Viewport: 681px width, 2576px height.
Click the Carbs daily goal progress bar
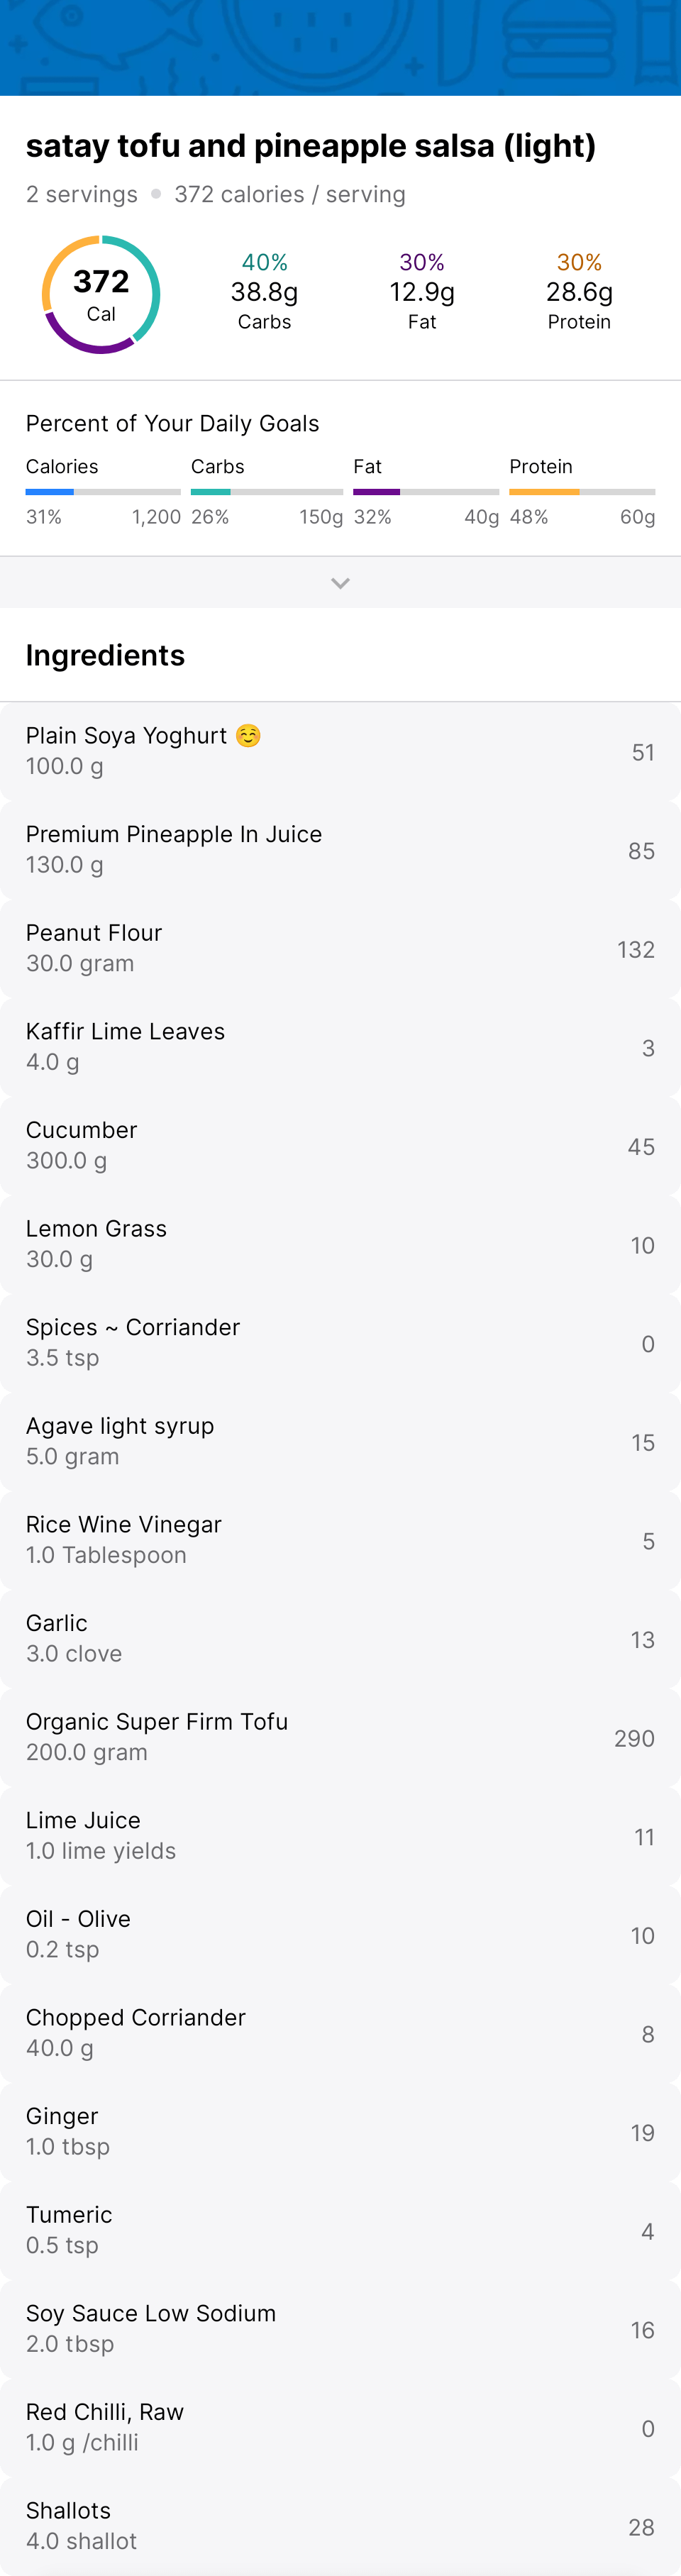[266, 492]
